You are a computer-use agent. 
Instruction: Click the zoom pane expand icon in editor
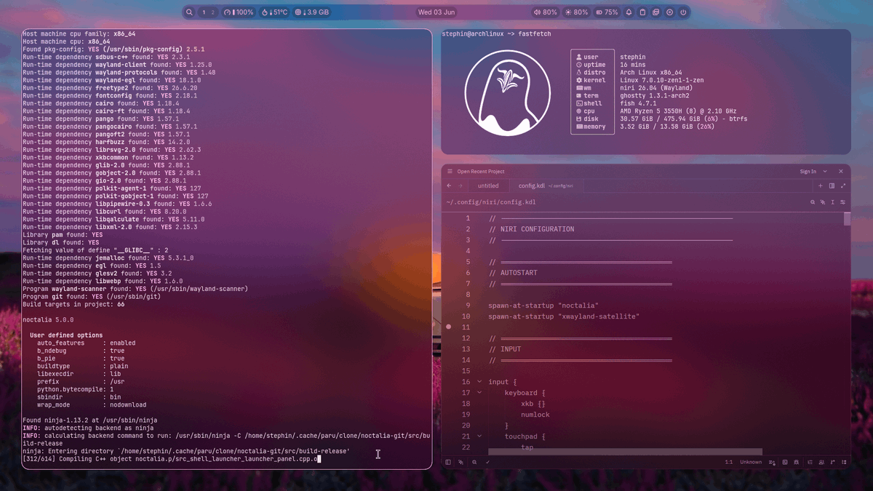pyautogui.click(x=843, y=185)
